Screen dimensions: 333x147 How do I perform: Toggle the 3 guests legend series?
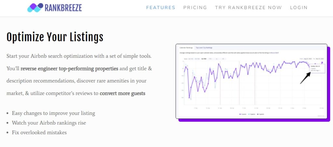252,114
